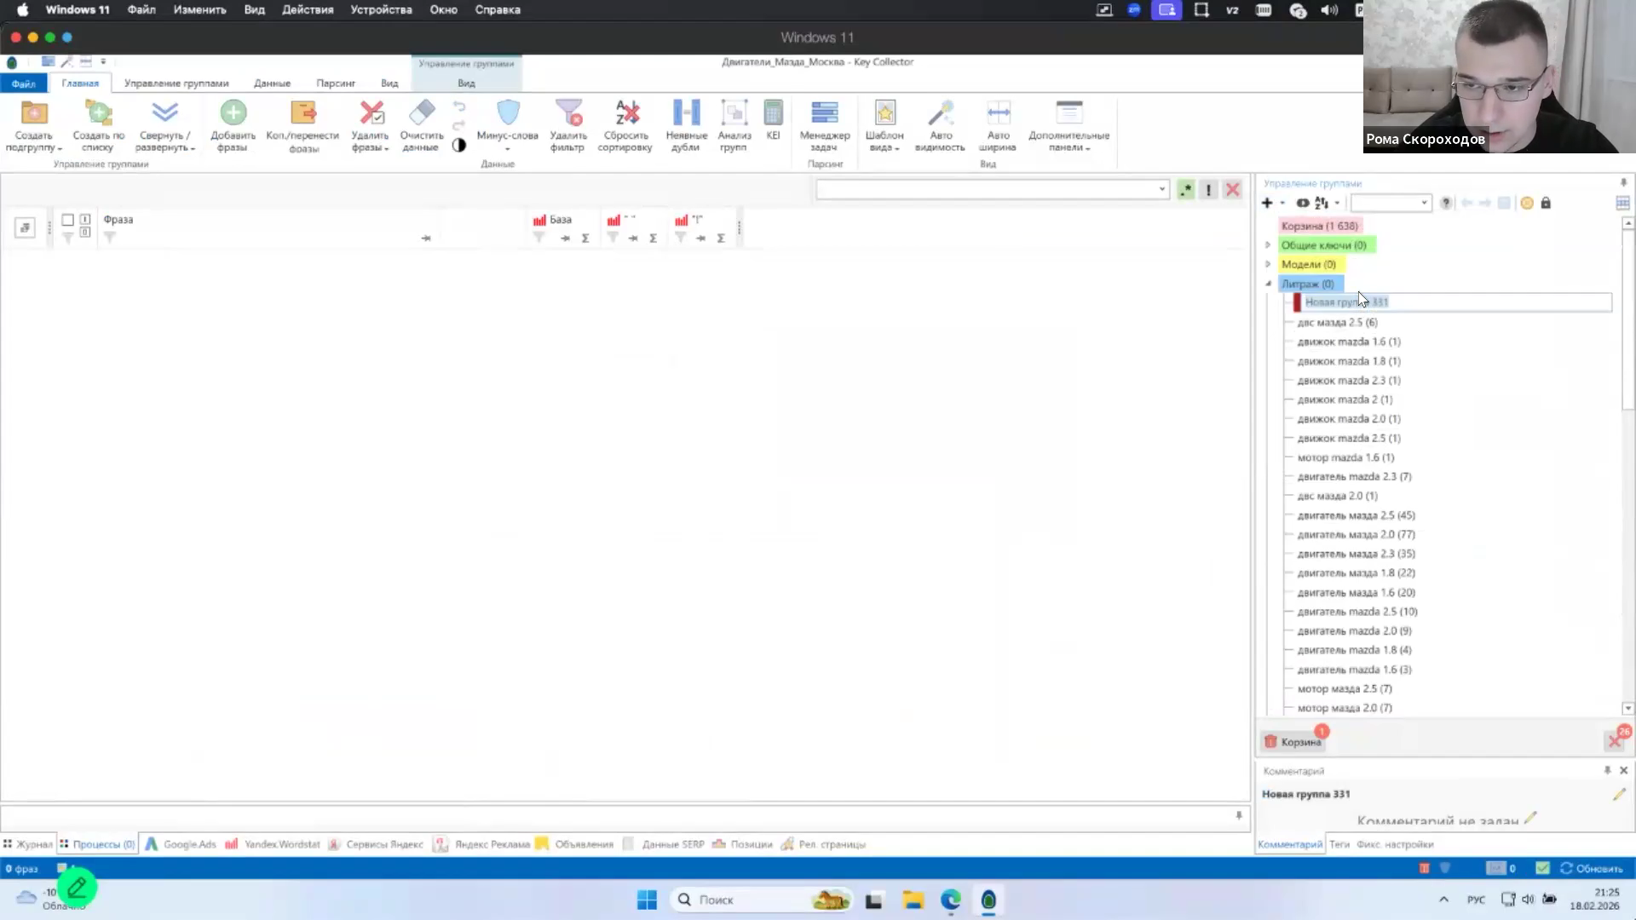Select the двигатель мазда 2.0 (77) group

pyautogui.click(x=1356, y=534)
